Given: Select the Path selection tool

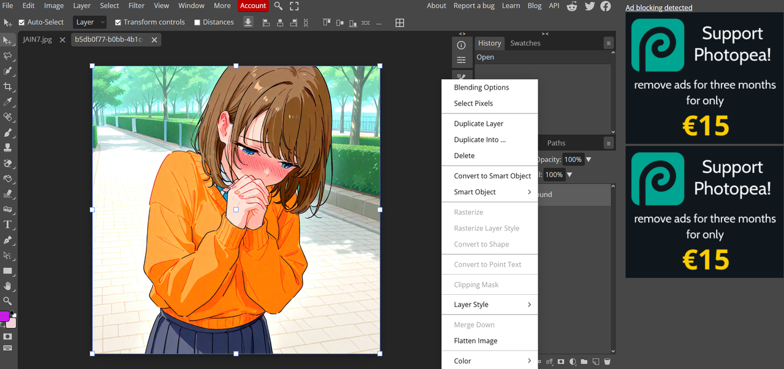Looking at the screenshot, I should click(x=8, y=255).
